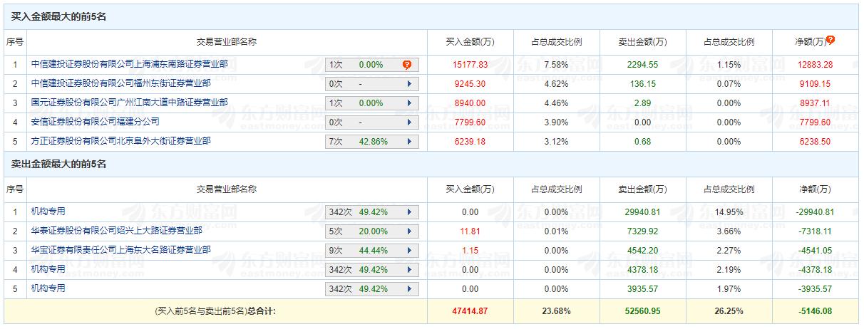Image resolution: width=864 pixels, height=329 pixels.
Task: Open 国元证券广州江南大道中路证券营业部 link
Action: pyautogui.click(x=129, y=103)
